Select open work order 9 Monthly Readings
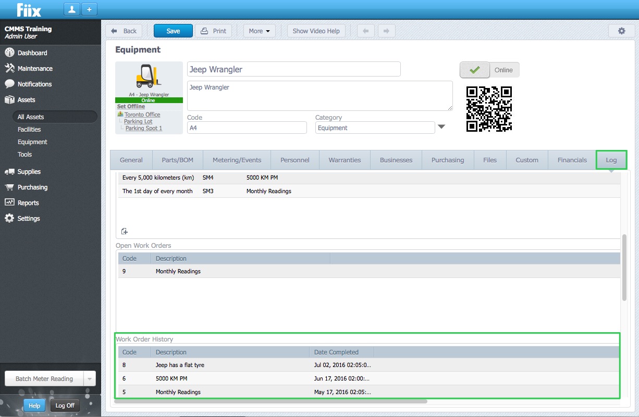The width and height of the screenshot is (639, 417). 369,271
